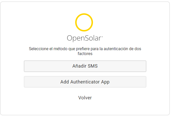Screen dimensions: 172x117
Task: Choose the Add Authenticator App option
Action: [85, 82]
